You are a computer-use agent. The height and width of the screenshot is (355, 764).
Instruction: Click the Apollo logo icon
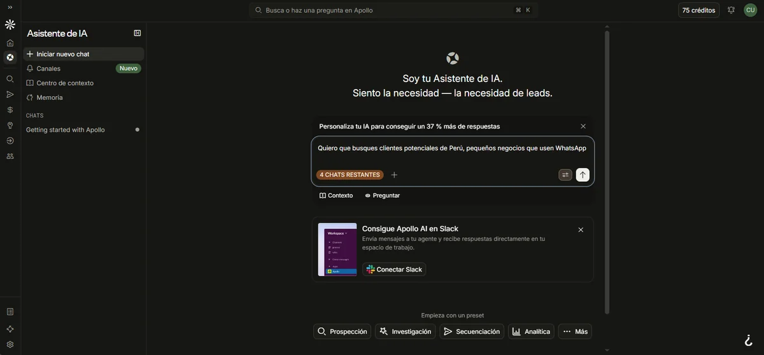pos(10,24)
